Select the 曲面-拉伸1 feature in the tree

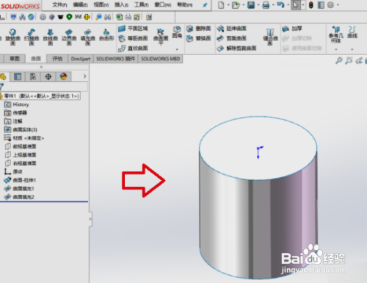(x=20, y=180)
